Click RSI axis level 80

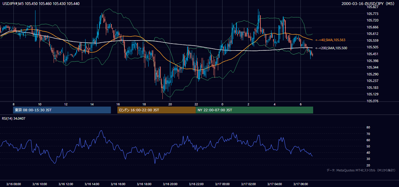click(x=368, y=127)
